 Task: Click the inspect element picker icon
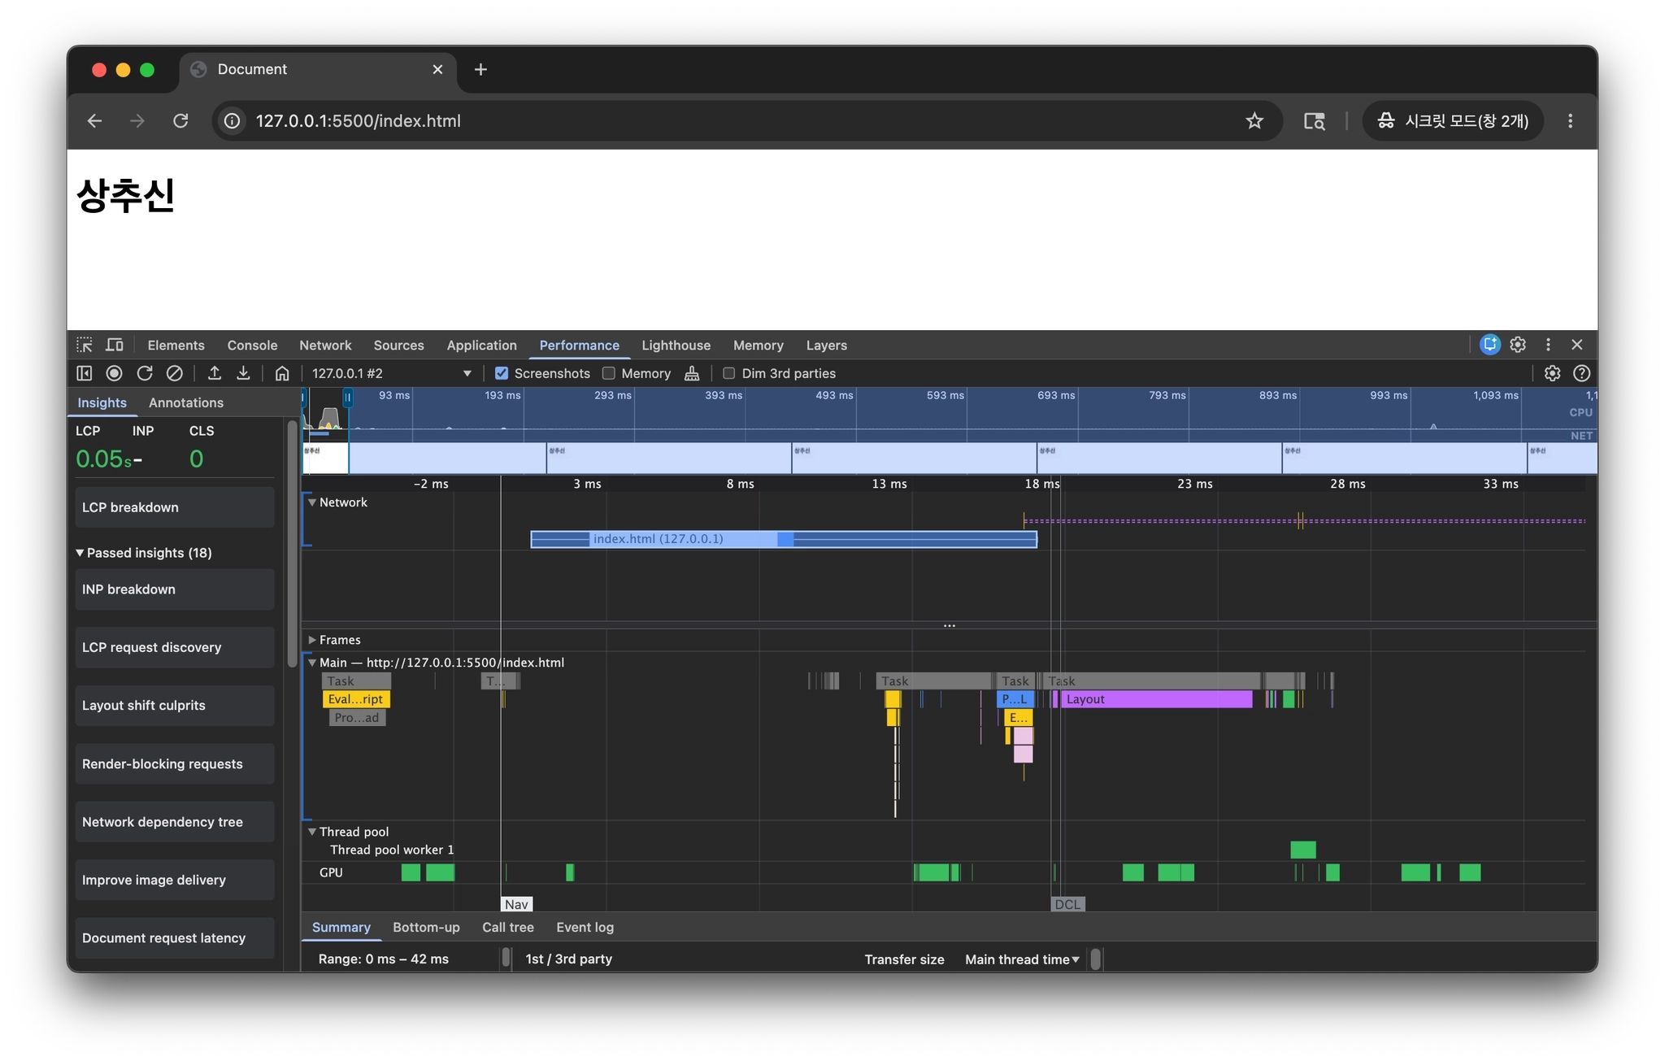85,345
